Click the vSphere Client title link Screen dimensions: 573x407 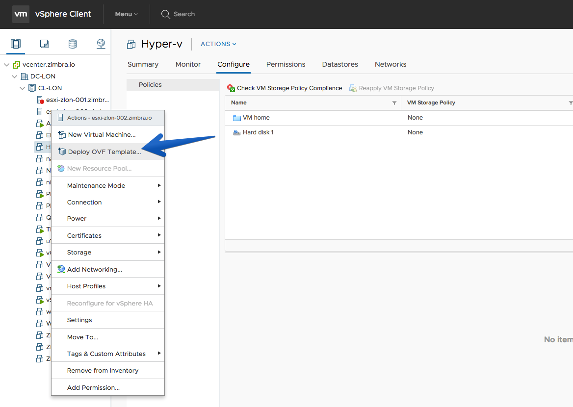(x=63, y=14)
